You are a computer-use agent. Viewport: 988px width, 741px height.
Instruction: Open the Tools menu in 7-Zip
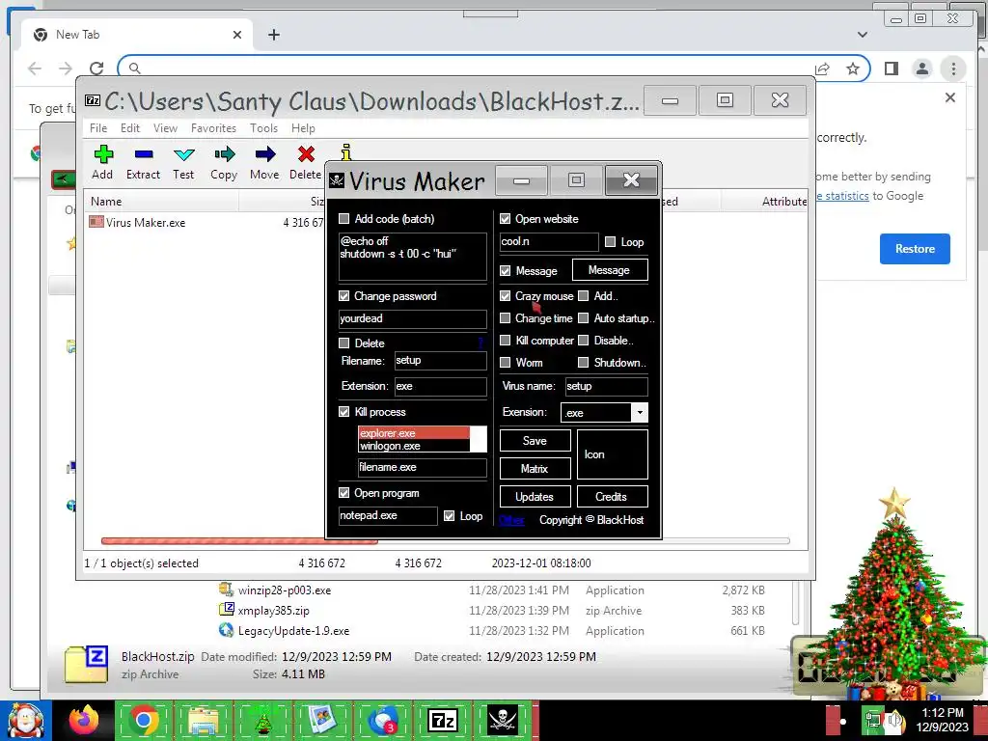[x=263, y=128]
